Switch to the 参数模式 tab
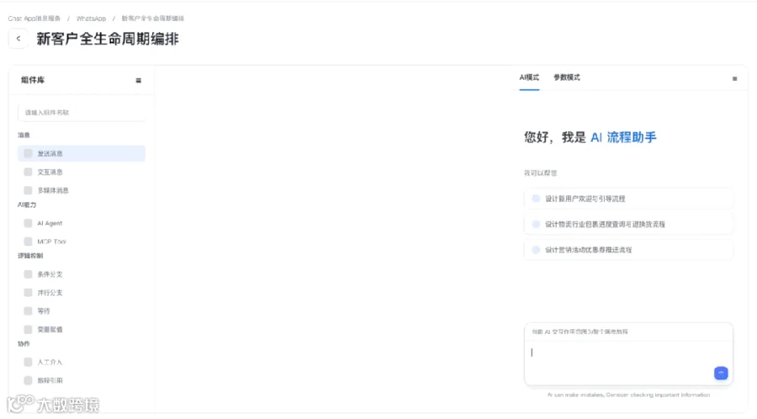 pyautogui.click(x=567, y=77)
